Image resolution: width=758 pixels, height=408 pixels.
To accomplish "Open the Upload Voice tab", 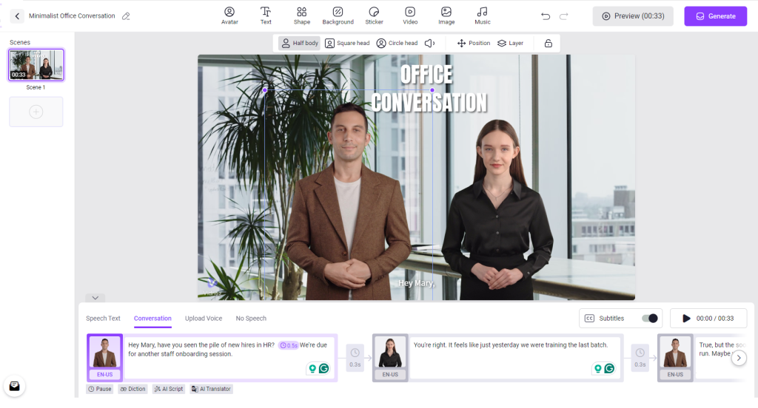I will click(204, 319).
